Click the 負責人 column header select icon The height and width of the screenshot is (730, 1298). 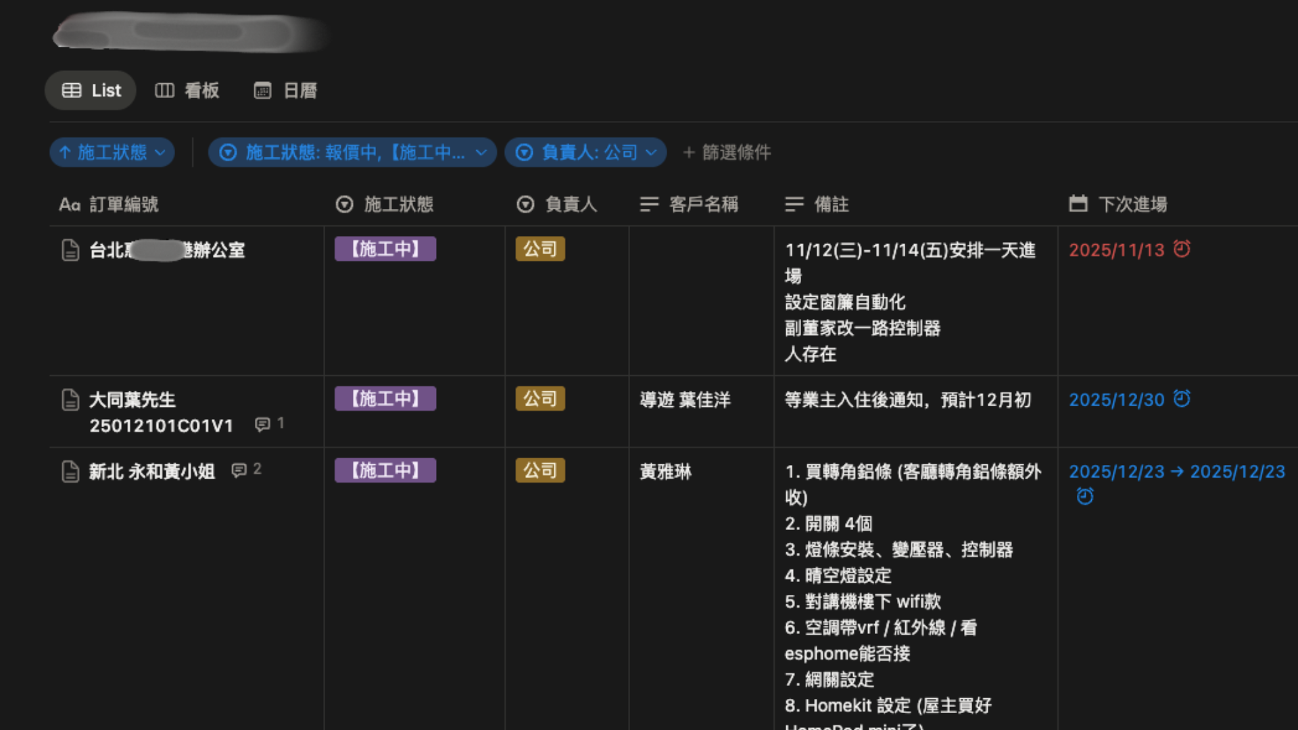[525, 204]
